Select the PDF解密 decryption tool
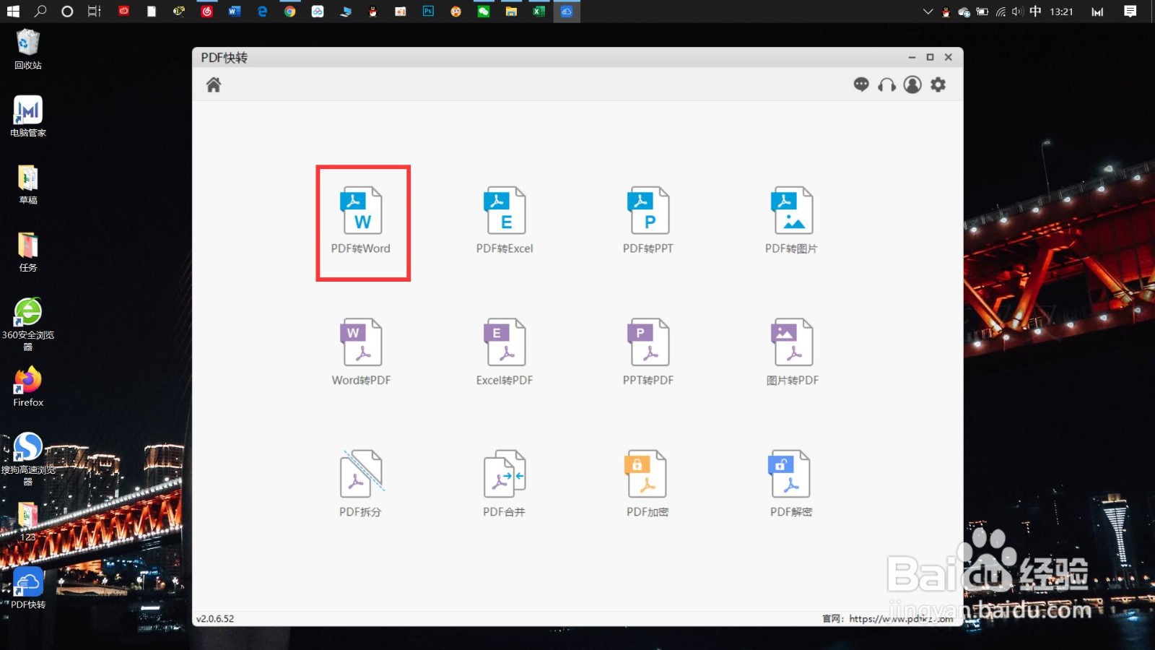1155x650 pixels. pyautogui.click(x=791, y=484)
